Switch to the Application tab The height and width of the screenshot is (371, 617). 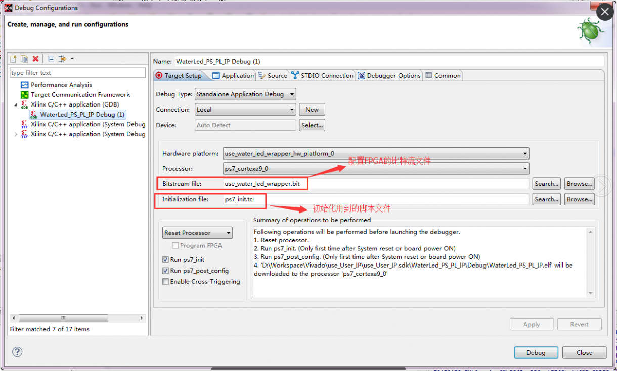233,75
